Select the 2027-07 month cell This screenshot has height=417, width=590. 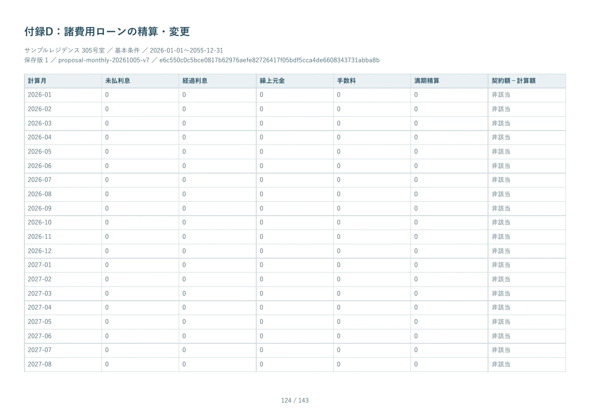pos(63,350)
